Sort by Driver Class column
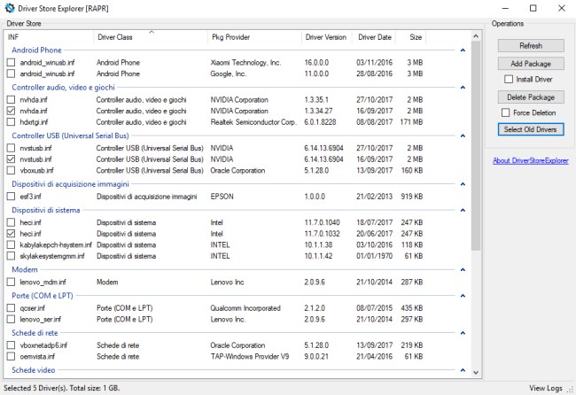The image size is (576, 395). [151, 37]
